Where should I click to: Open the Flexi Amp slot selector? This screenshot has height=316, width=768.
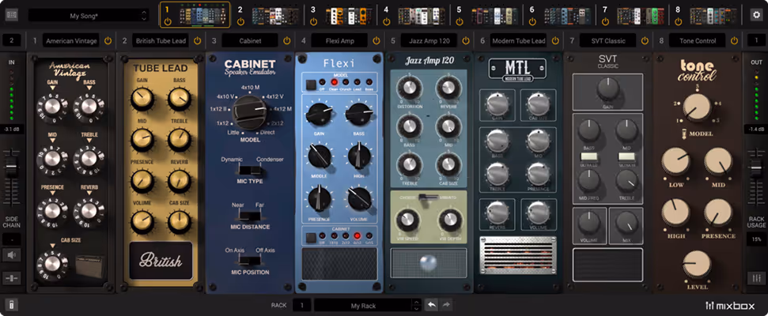(x=339, y=40)
